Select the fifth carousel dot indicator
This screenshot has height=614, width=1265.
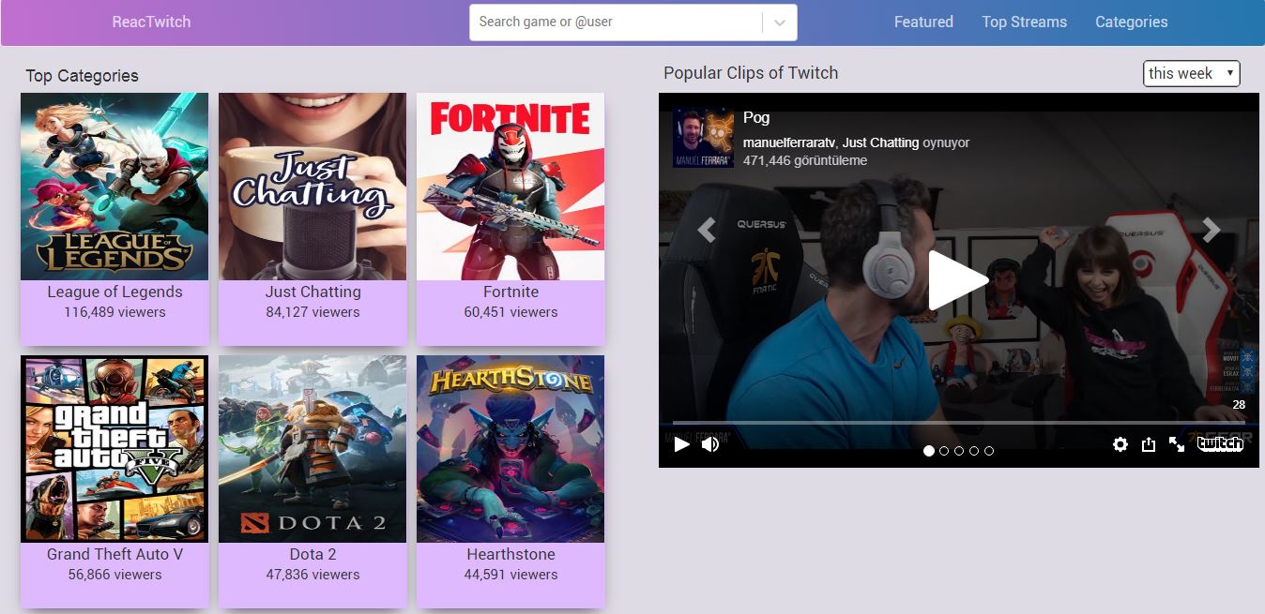tap(989, 451)
